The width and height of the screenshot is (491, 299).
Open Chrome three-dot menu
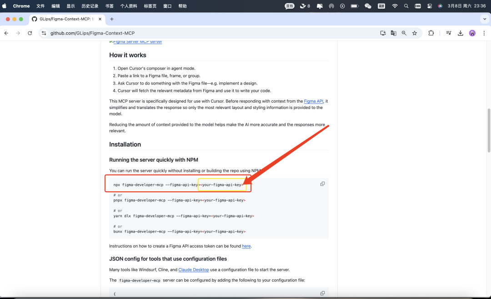pos(483,33)
